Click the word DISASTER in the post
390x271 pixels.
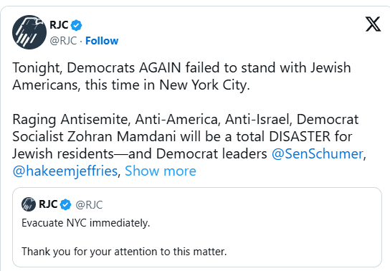pos(300,136)
